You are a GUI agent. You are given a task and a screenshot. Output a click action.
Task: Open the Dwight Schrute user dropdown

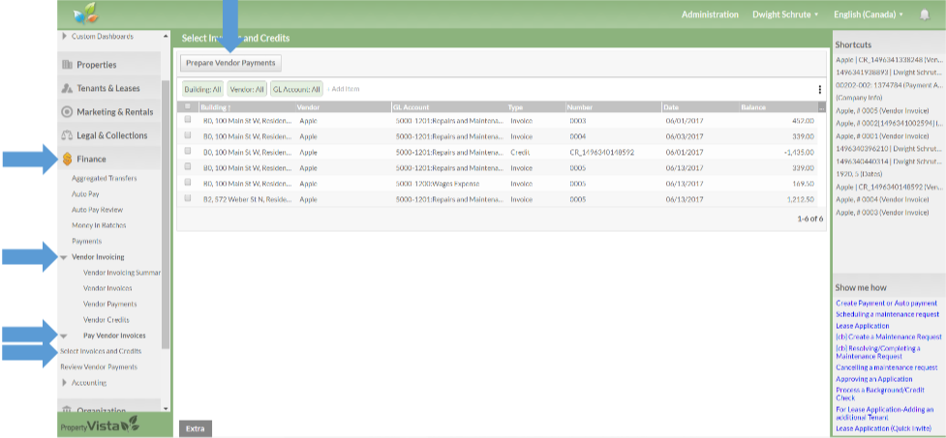pos(785,15)
